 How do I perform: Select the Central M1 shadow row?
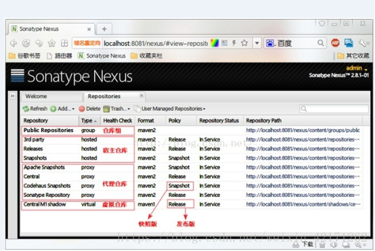click(x=192, y=204)
